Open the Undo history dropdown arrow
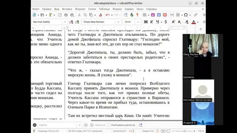Screen dimensions: 237x133 click(x=112, y=15)
